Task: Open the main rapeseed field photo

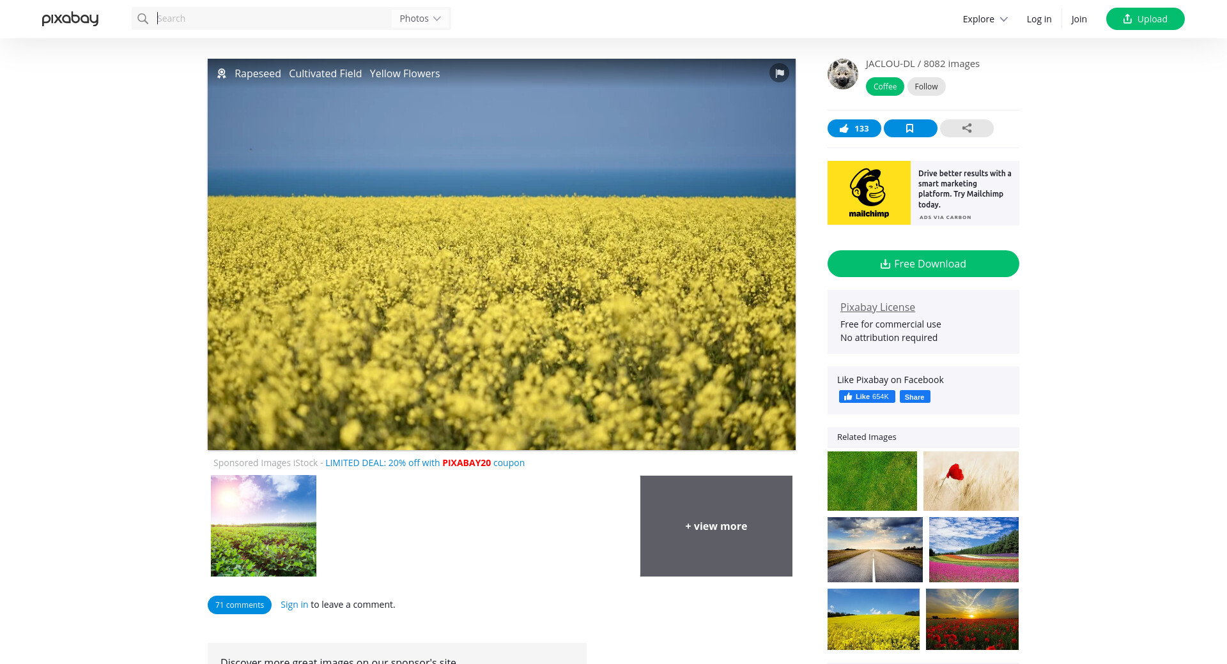Action: [x=502, y=255]
